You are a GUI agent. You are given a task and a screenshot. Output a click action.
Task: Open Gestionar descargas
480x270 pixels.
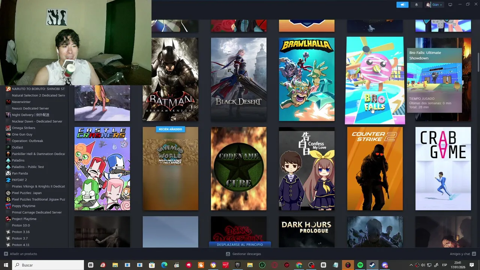pos(246,254)
